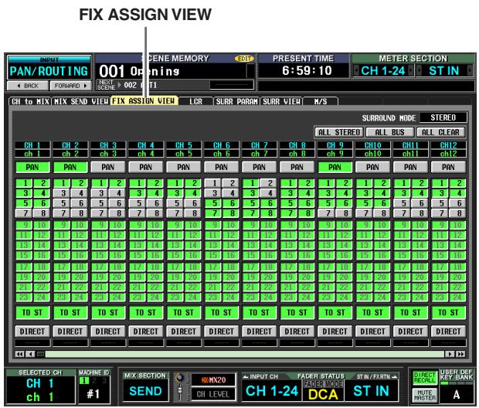Toggle TO ST for CH 8
The width and height of the screenshot is (479, 408).
tap(297, 312)
